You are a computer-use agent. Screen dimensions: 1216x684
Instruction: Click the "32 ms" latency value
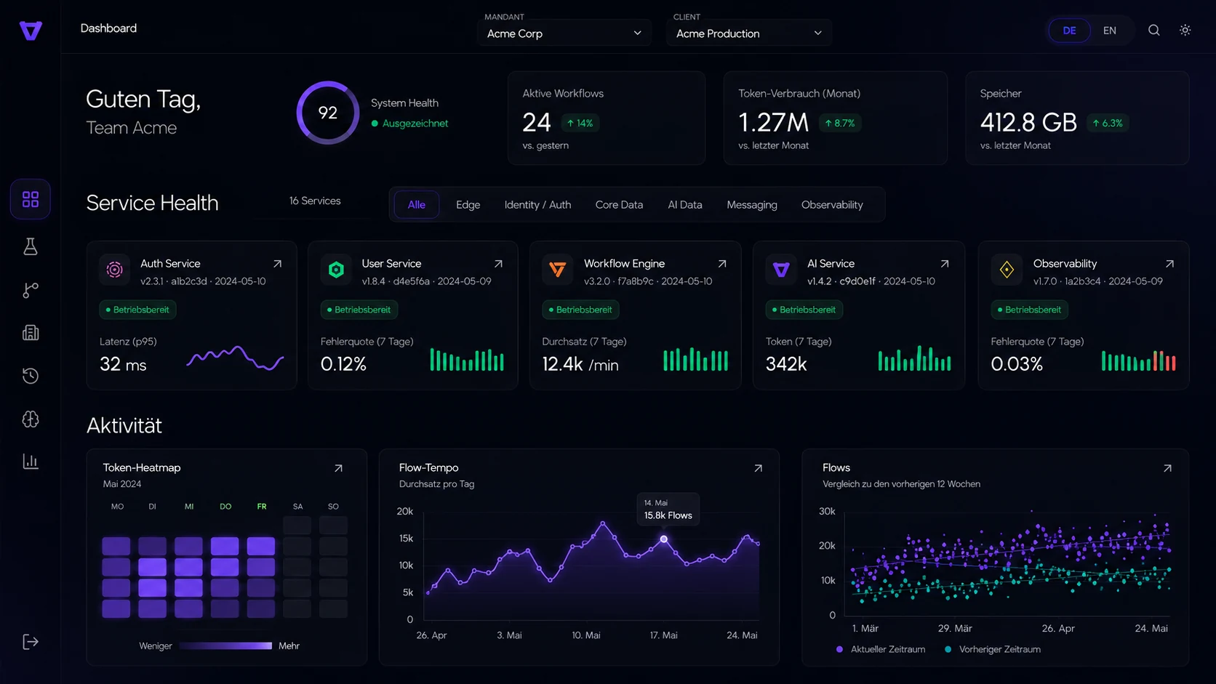(123, 364)
